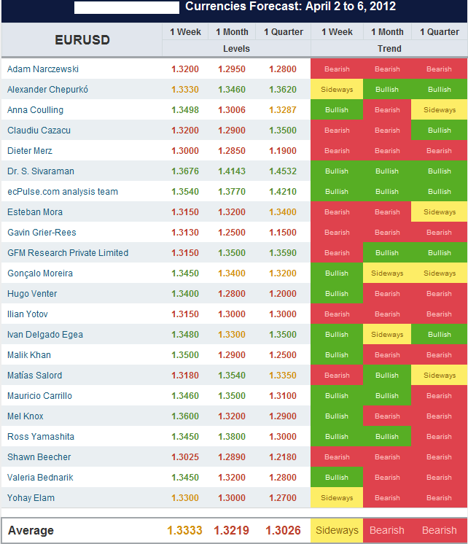Open Ilian Yotov's name link
The width and height of the screenshot is (468, 544).
tap(28, 314)
